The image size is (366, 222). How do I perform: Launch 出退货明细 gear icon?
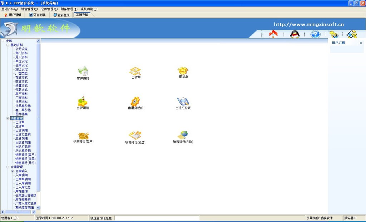click(135, 102)
